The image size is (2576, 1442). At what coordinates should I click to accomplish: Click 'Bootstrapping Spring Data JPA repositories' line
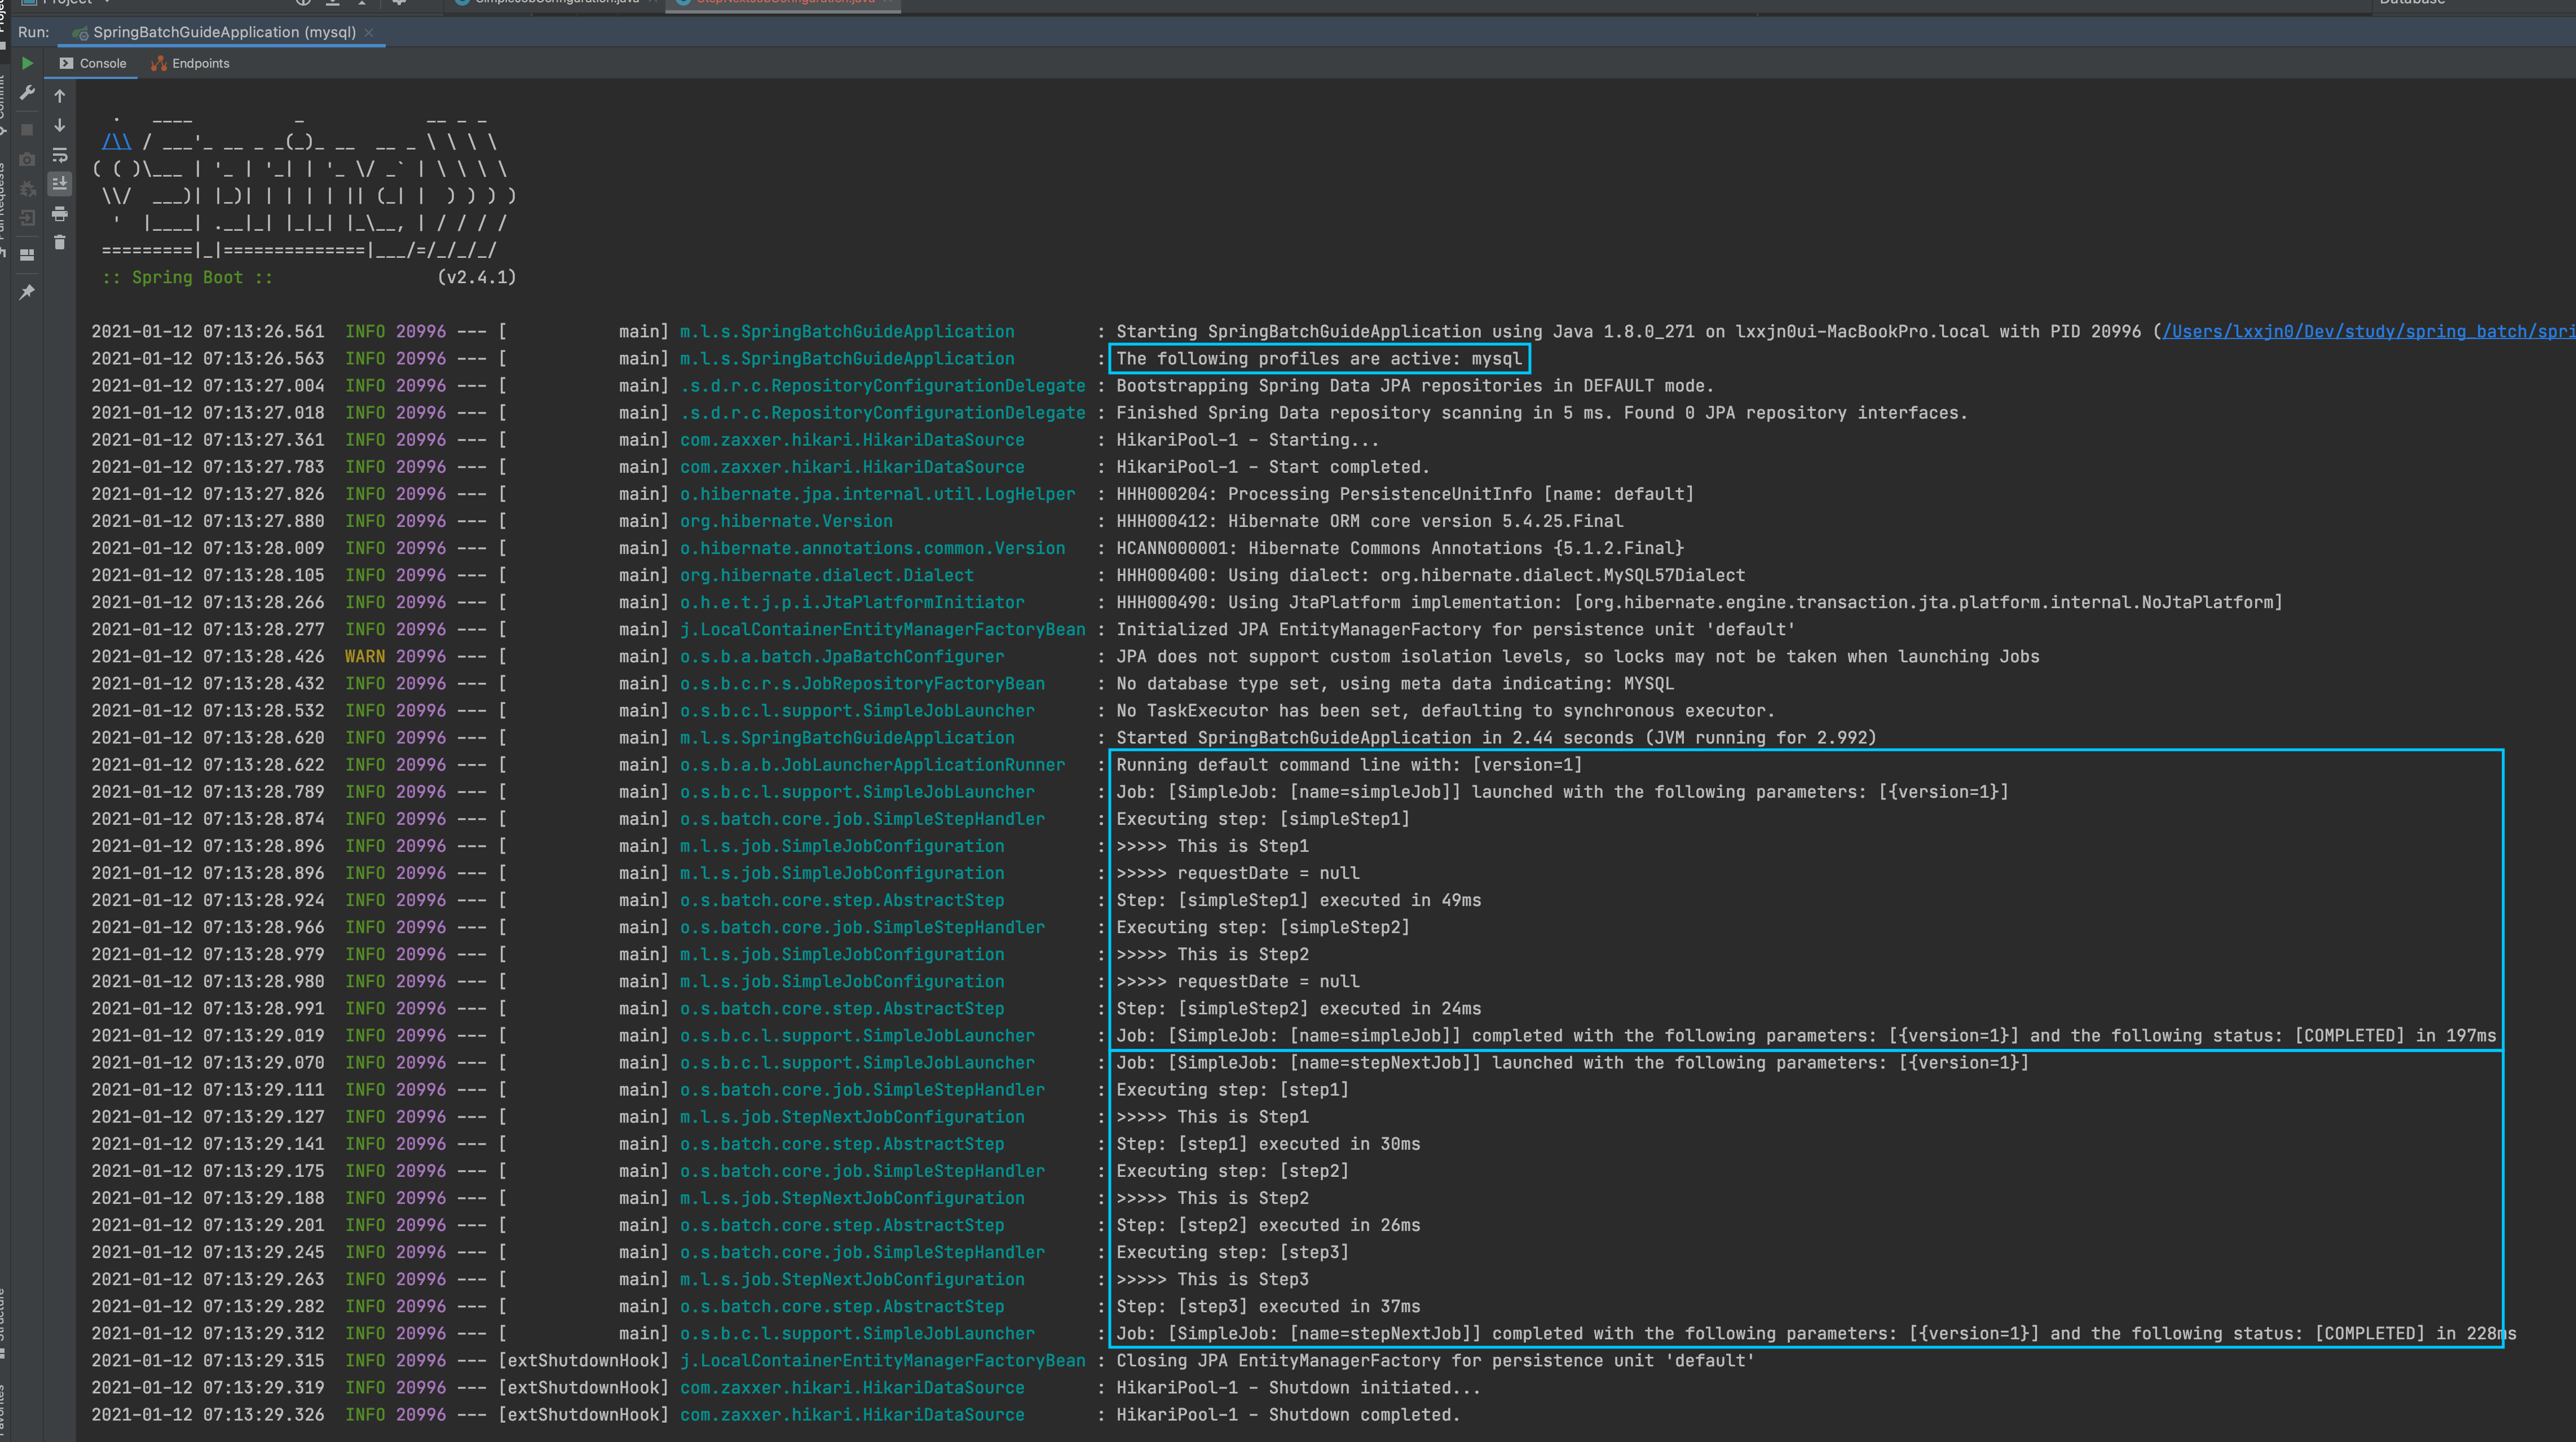point(1415,385)
